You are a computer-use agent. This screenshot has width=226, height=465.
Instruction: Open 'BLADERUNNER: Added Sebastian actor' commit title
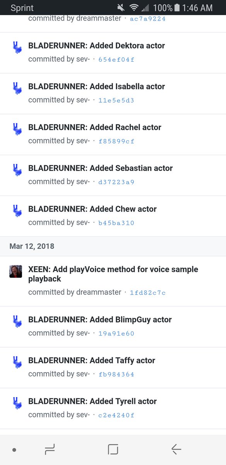coord(101,168)
